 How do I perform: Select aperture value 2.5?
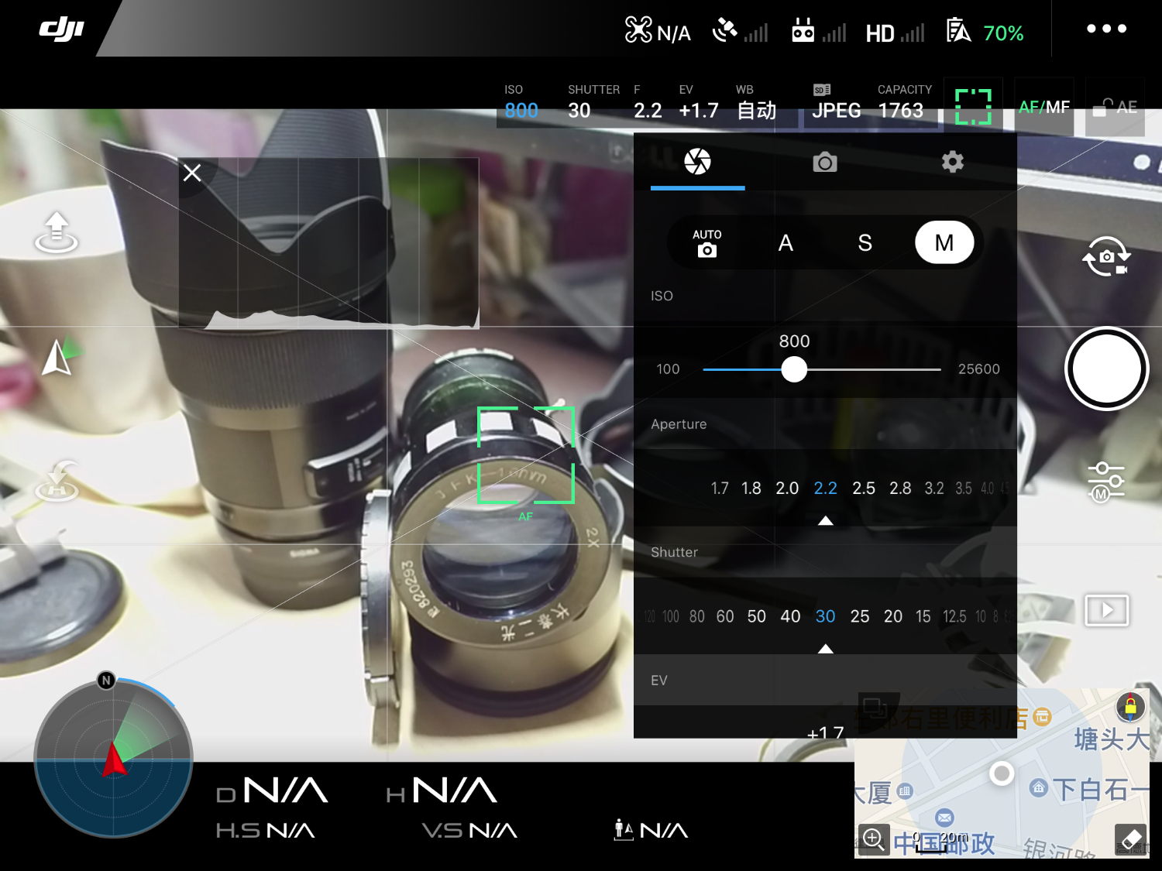pos(864,489)
